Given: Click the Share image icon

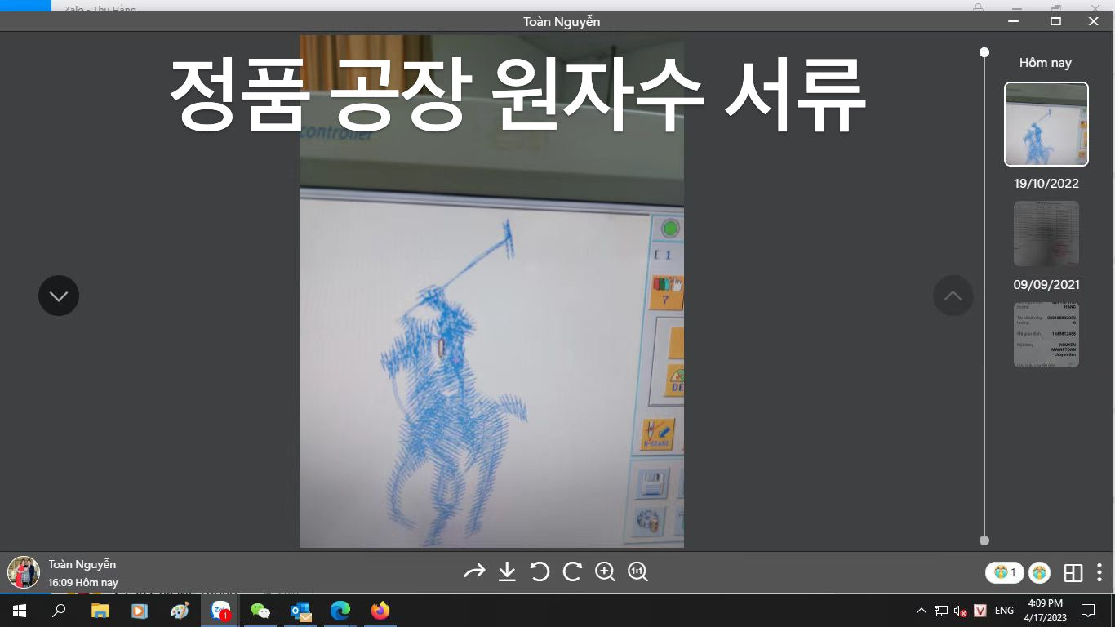Looking at the screenshot, I should [x=474, y=572].
